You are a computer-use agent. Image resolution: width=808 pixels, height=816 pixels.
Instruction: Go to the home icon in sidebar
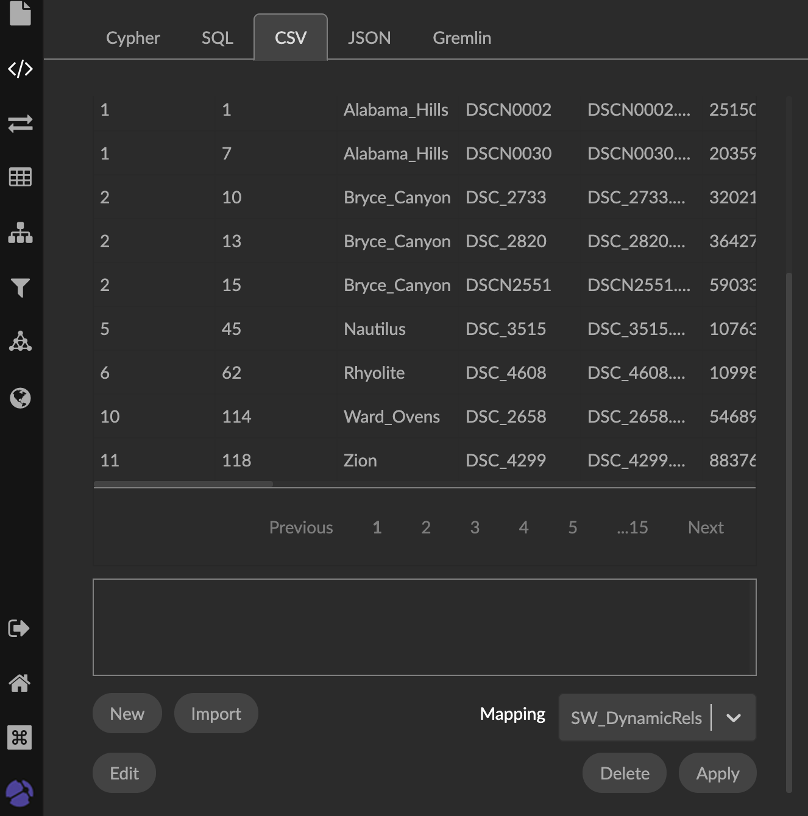pos(19,683)
